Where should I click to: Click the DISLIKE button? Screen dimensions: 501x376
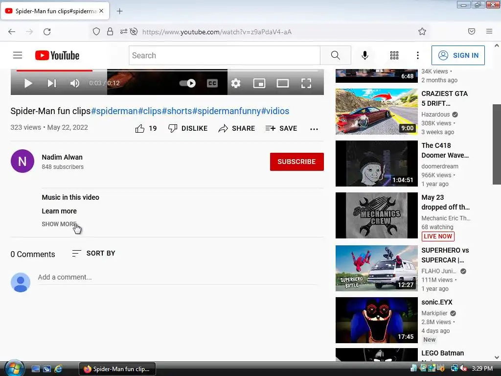[x=188, y=129]
